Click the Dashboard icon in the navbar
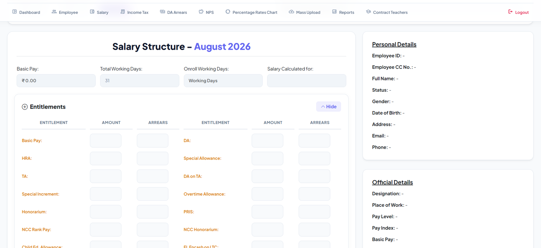This screenshot has height=248, width=541. click(x=15, y=12)
